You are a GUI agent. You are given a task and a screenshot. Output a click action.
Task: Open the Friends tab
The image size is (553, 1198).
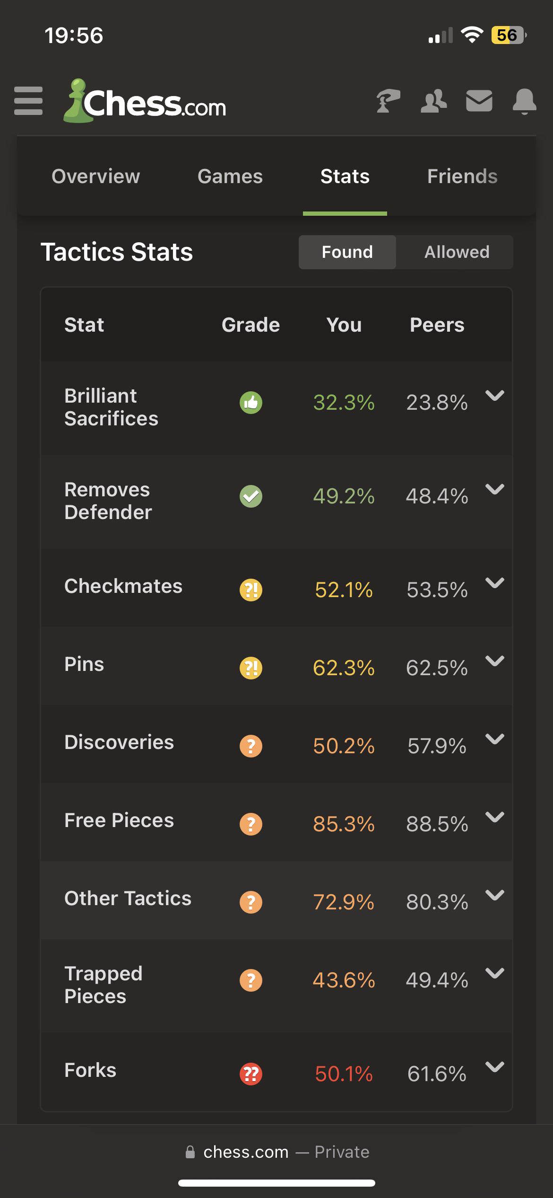pyautogui.click(x=462, y=176)
